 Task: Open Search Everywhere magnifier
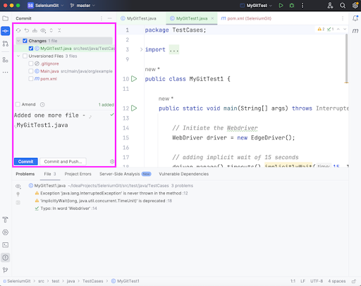point(343,6)
